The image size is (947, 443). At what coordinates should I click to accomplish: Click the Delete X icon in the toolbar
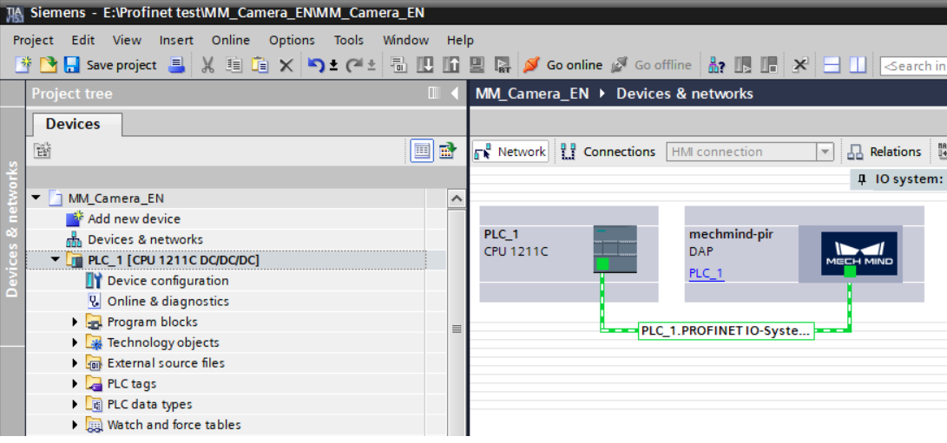point(286,65)
